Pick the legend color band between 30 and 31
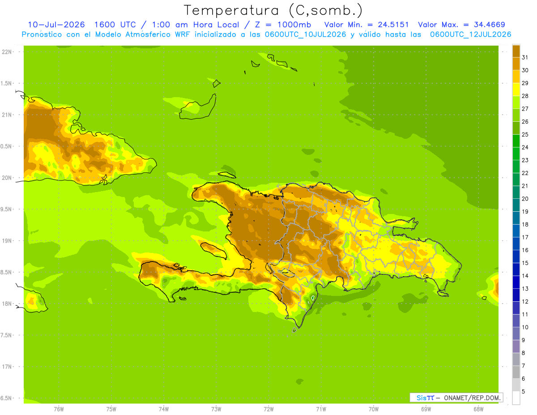537x415 pixels. tap(516, 64)
